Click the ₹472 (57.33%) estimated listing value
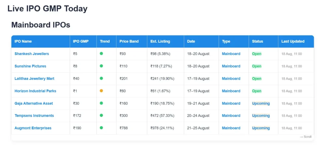Image resolution: width=334 pixels, height=145 pixels. [x=162, y=116]
